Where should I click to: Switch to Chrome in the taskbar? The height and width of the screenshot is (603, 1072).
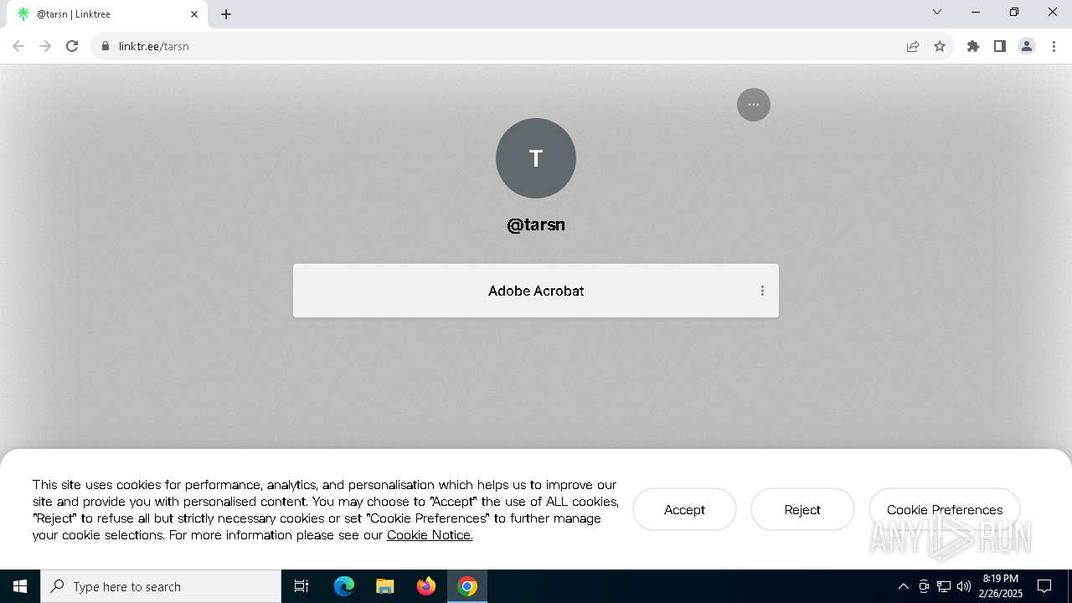pyautogui.click(x=467, y=586)
